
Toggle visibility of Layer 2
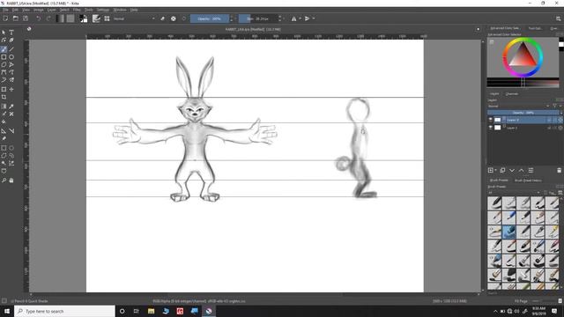[x=490, y=120]
